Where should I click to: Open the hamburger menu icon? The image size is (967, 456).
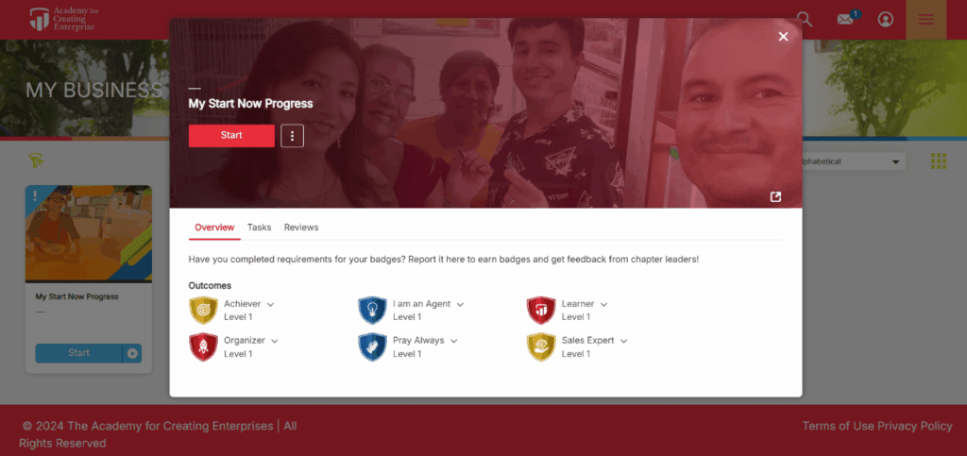point(925,20)
